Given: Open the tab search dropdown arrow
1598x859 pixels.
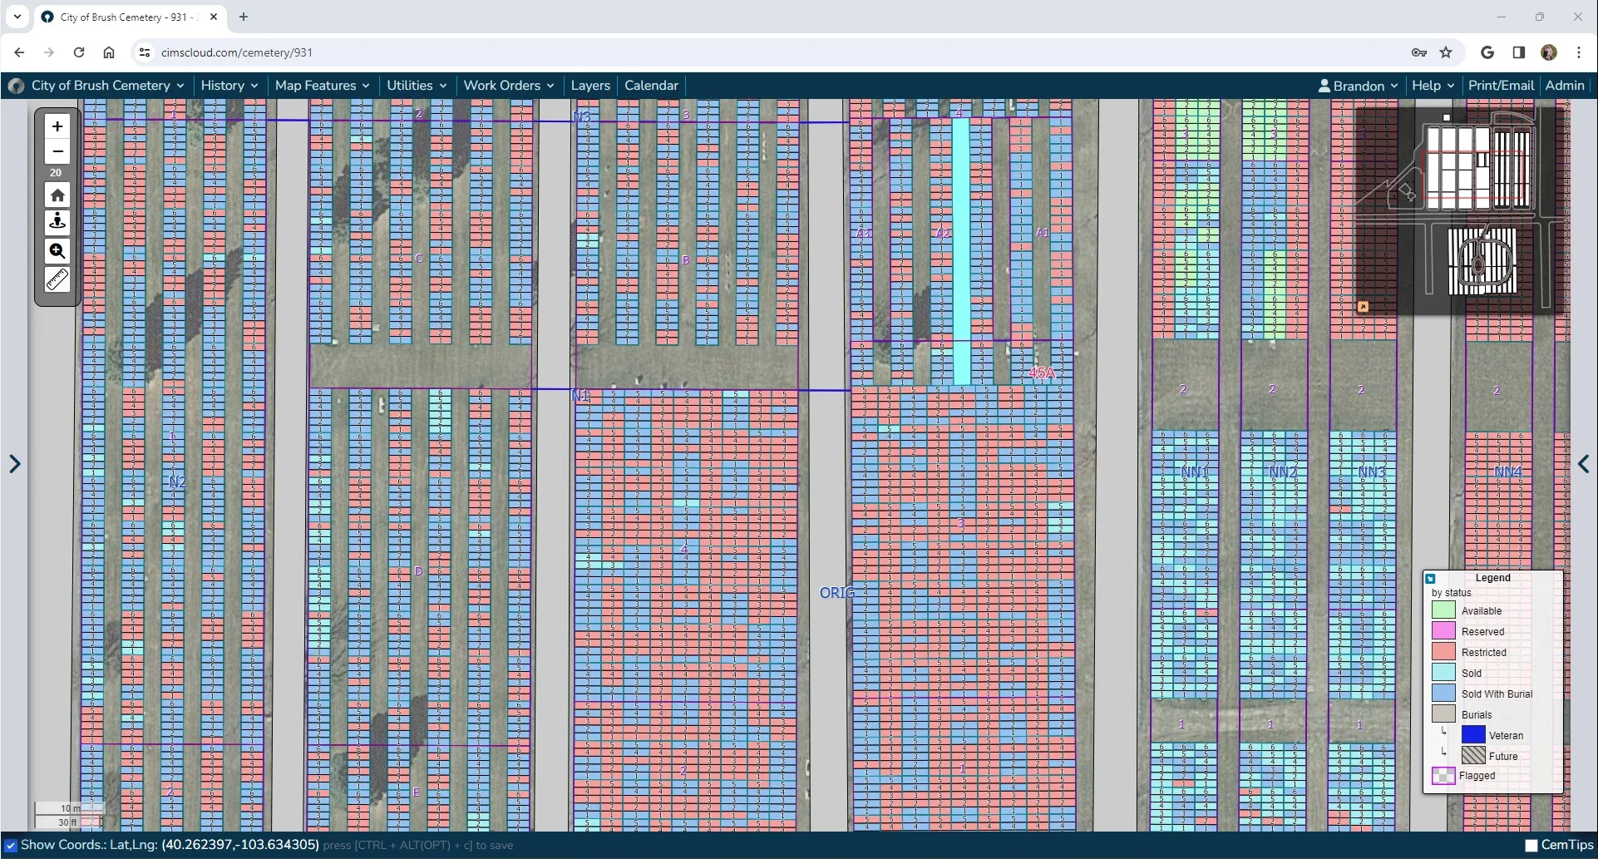Looking at the screenshot, I should click(x=17, y=17).
